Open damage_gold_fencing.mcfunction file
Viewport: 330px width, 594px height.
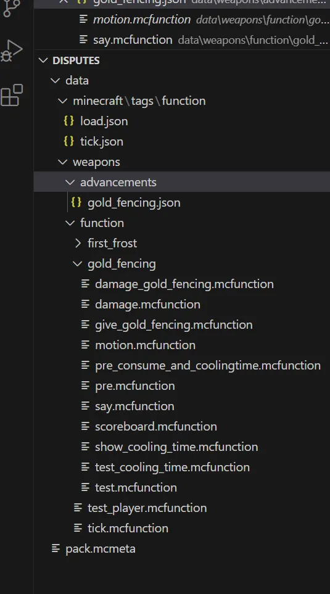pos(184,284)
